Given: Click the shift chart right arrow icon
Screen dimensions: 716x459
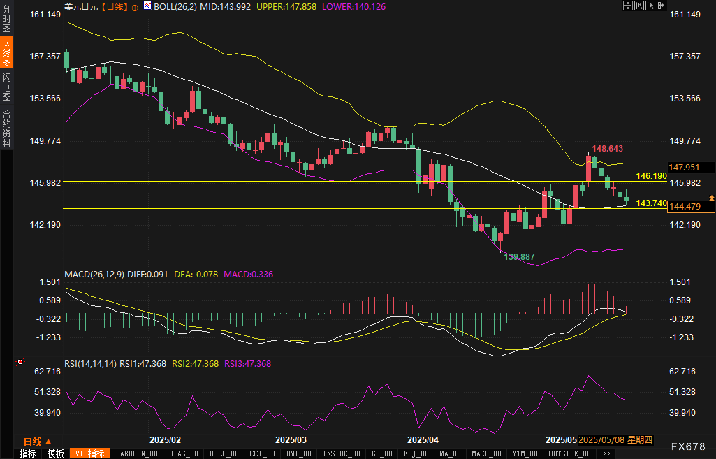Looking at the screenshot, I should coord(661,6).
